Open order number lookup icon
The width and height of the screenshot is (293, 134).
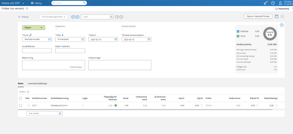[111, 17]
